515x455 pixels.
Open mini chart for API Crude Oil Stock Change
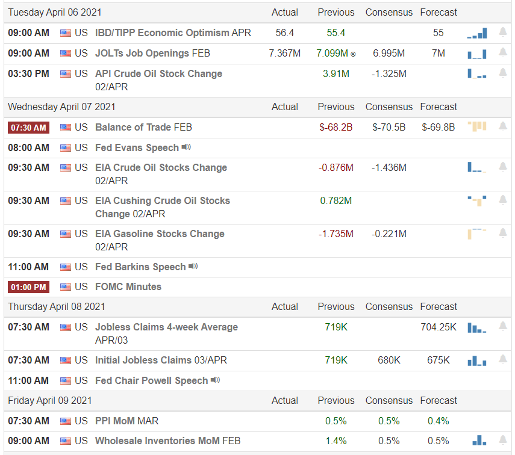click(477, 74)
